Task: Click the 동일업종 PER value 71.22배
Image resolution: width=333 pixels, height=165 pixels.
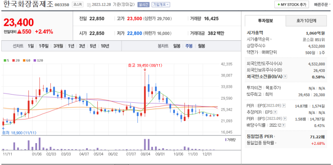Action: (317, 137)
